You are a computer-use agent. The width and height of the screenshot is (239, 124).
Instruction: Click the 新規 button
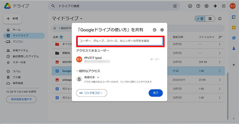point(12,19)
